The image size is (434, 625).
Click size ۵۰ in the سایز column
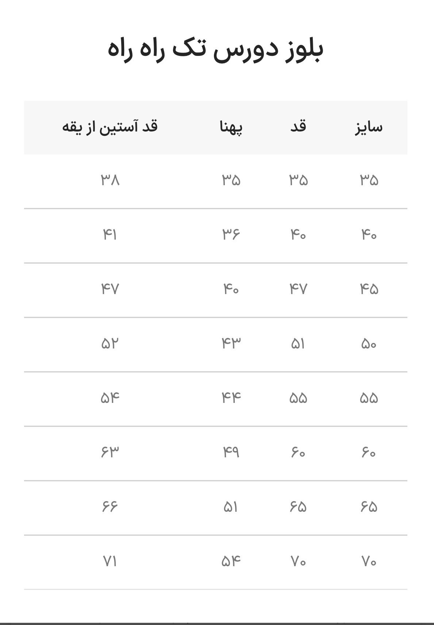(369, 344)
